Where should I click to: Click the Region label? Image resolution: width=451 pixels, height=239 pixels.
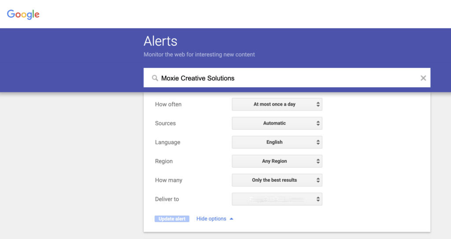coord(164,161)
